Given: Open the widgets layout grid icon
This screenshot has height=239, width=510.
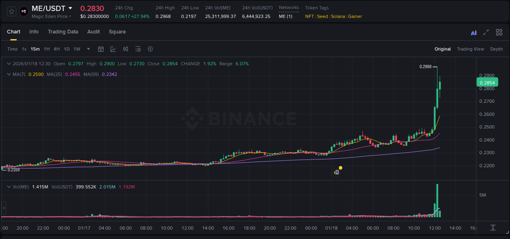Looking at the screenshot, I should [499, 32].
